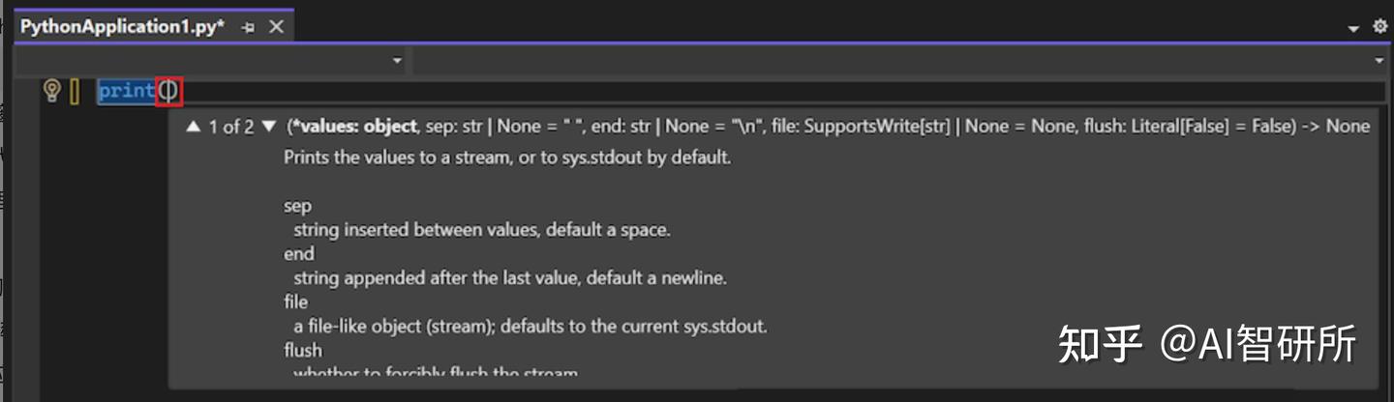Expand the left navigation bar dropdown
Screen dimensions: 1394x402
tap(397, 61)
